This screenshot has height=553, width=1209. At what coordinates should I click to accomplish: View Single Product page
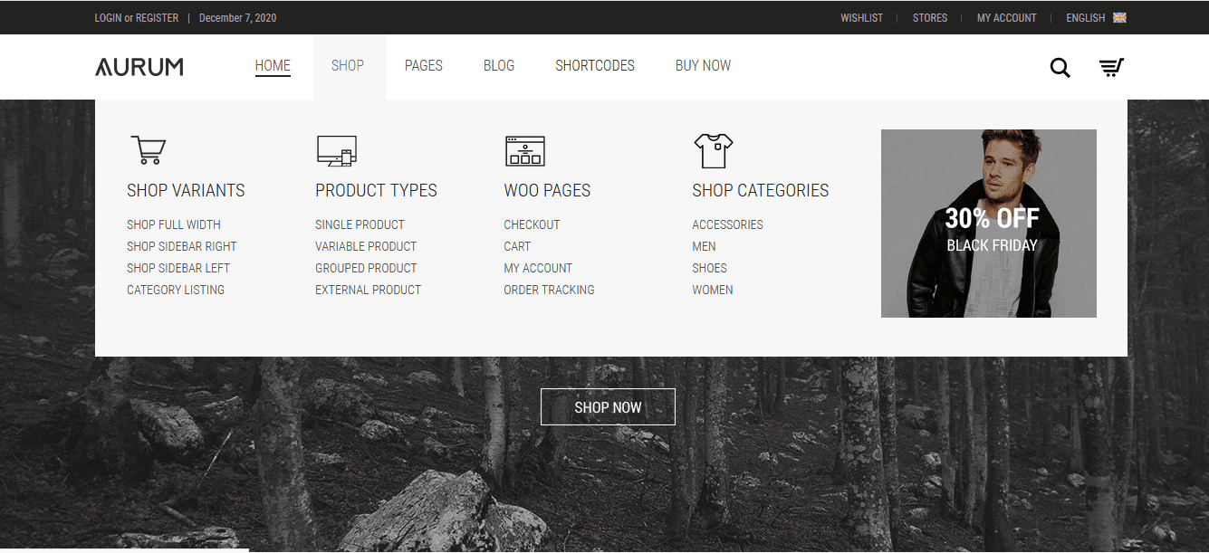[x=360, y=224]
